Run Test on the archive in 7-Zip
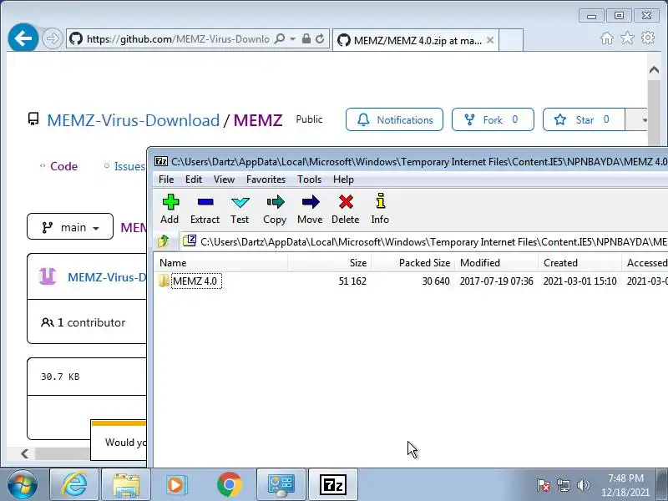The width and height of the screenshot is (668, 501). [240, 209]
